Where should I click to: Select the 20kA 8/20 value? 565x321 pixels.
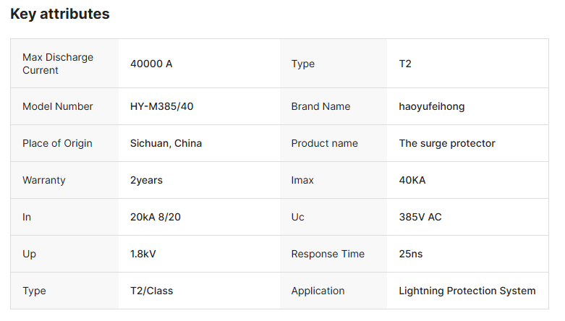tap(156, 217)
